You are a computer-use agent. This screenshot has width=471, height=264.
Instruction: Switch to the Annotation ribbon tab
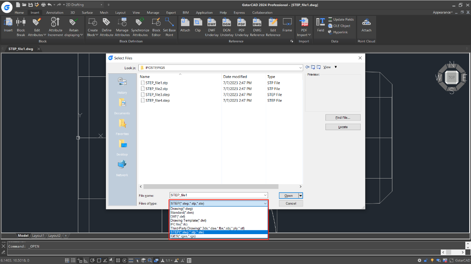coord(55,12)
